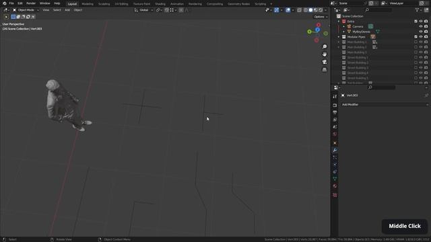Open the Help menu

(57, 3)
